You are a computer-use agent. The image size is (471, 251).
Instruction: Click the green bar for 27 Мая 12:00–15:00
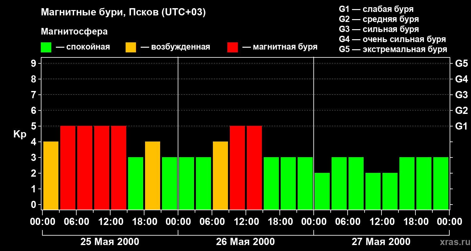(390, 191)
